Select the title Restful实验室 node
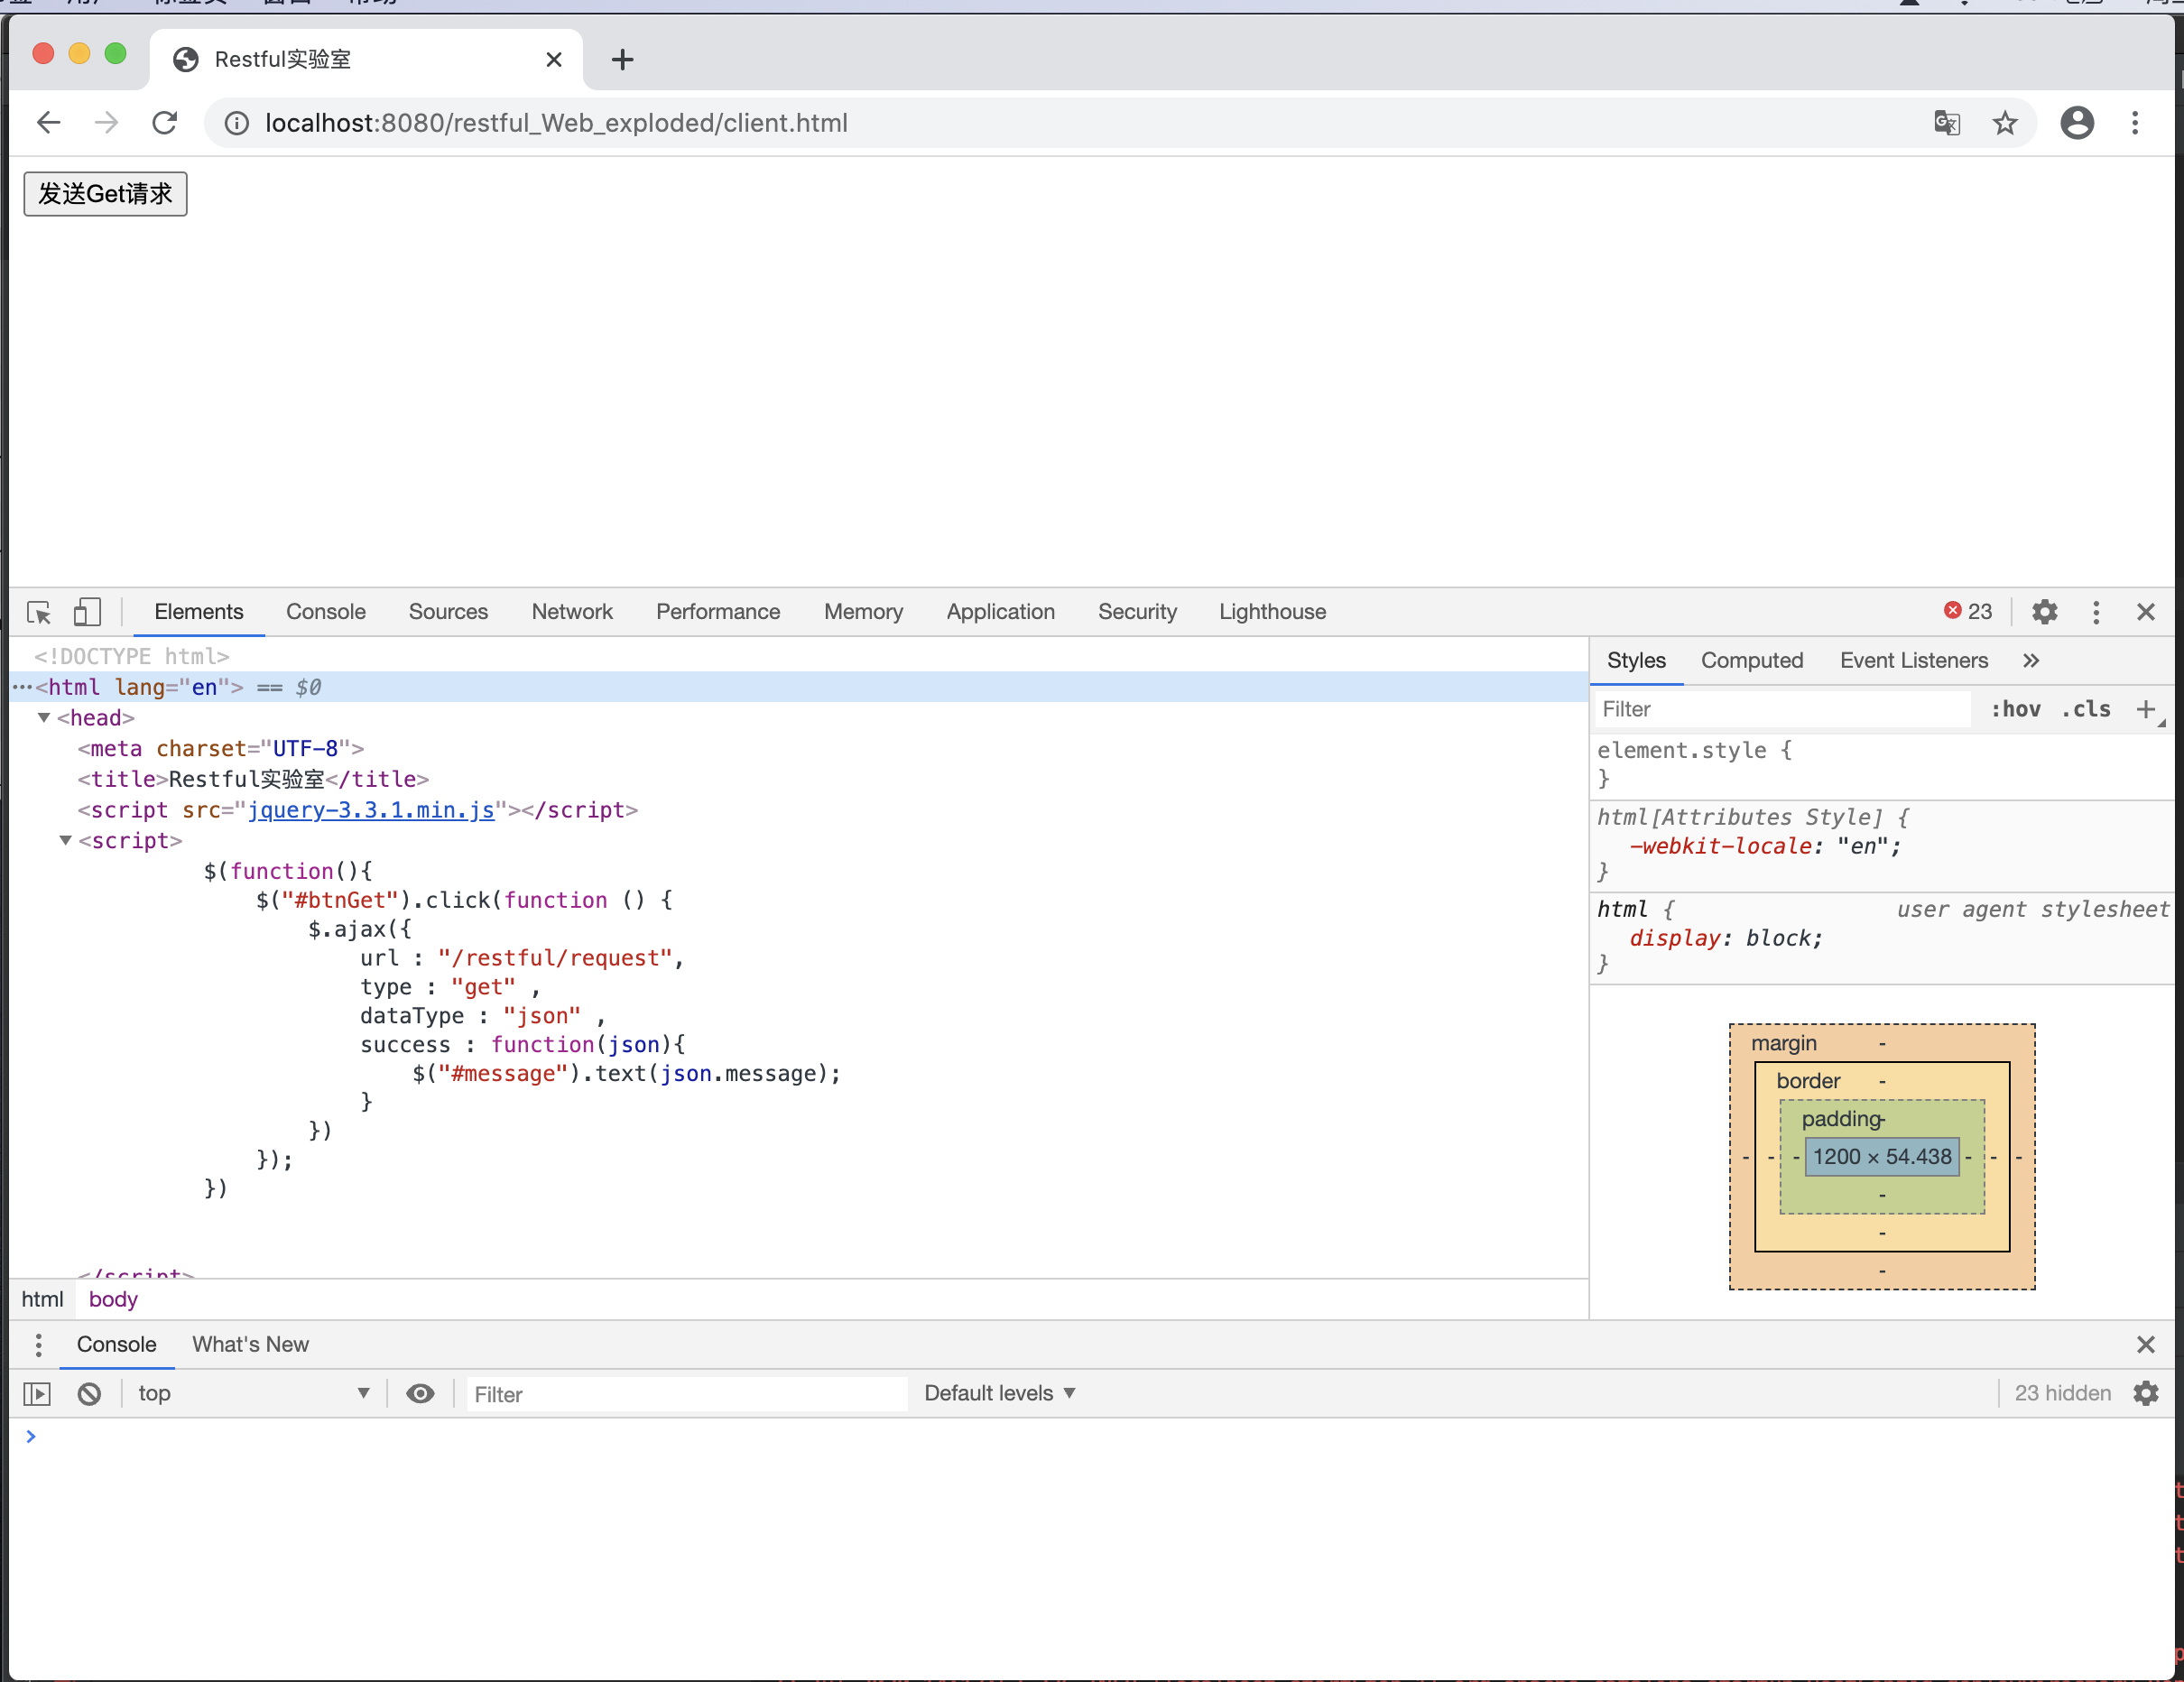Viewport: 2184px width, 1682px height. 253,779
